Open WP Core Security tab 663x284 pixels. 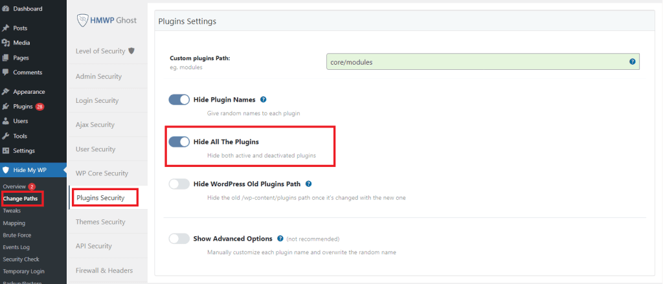[x=107, y=173]
